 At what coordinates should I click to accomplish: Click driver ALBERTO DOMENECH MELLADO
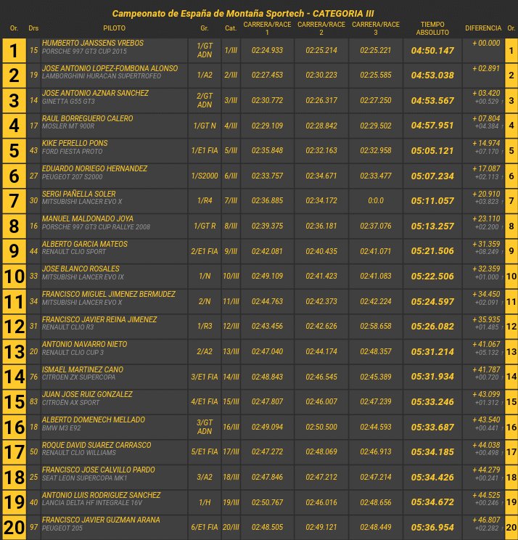tap(94, 420)
